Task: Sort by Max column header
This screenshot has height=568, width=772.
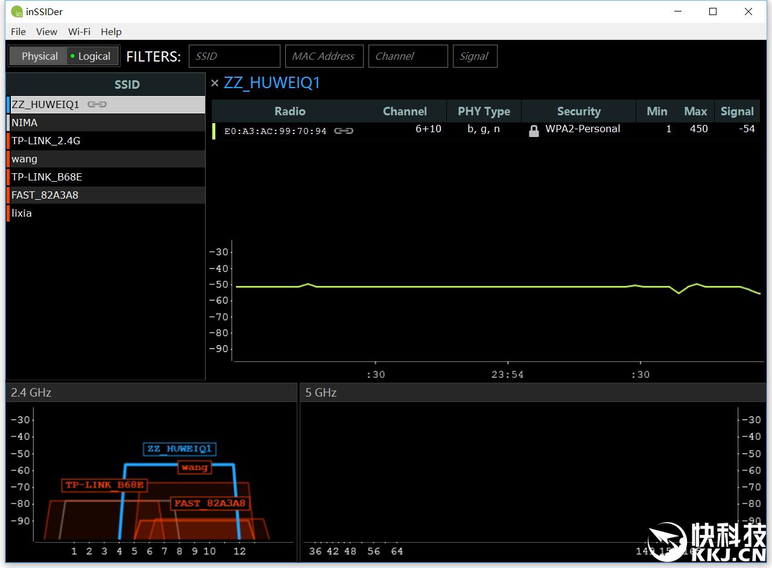Action: click(x=695, y=111)
